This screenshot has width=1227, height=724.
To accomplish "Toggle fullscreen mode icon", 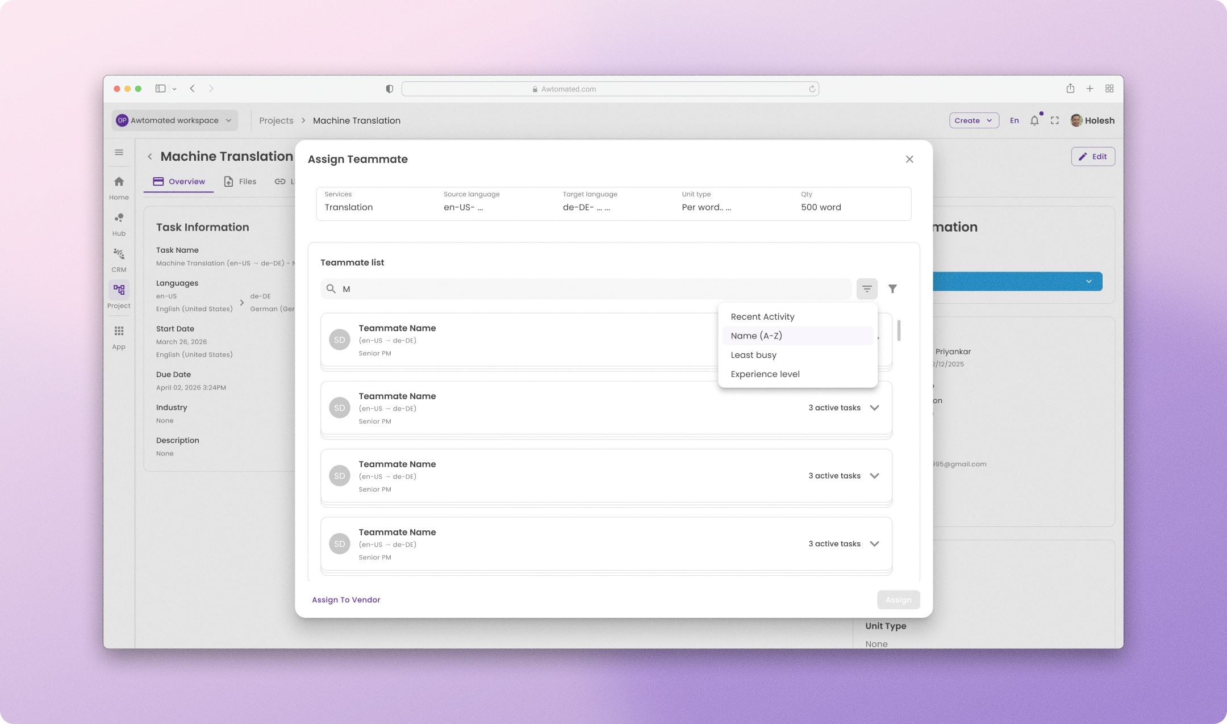I will click(x=1055, y=120).
